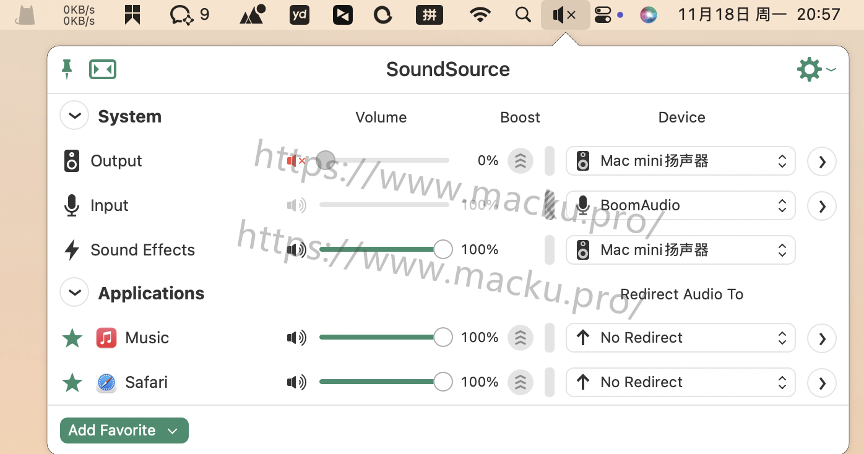The width and height of the screenshot is (864, 454).
Task: Click the bookmark-shaped menu bar icon
Action: pos(132,15)
